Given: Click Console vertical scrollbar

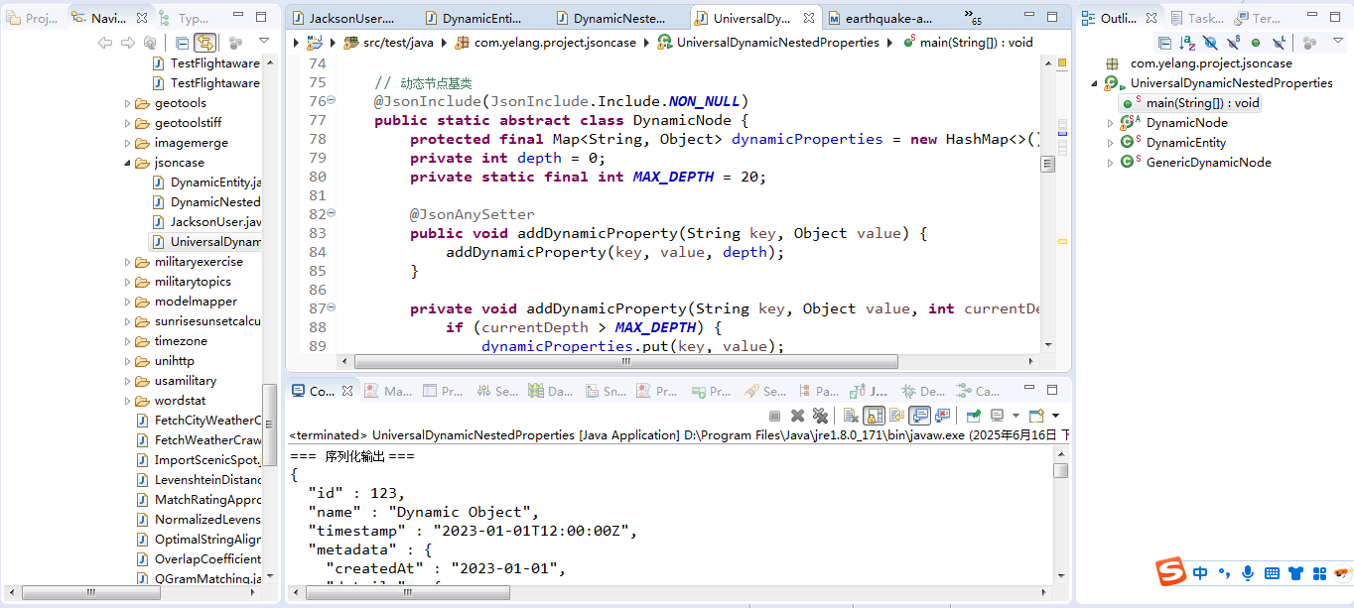Looking at the screenshot, I should [1061, 470].
